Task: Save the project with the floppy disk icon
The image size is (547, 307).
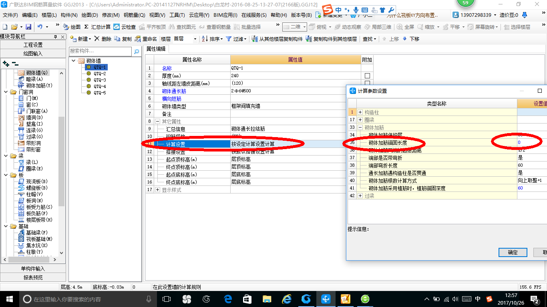Action: pyautogui.click(x=28, y=27)
